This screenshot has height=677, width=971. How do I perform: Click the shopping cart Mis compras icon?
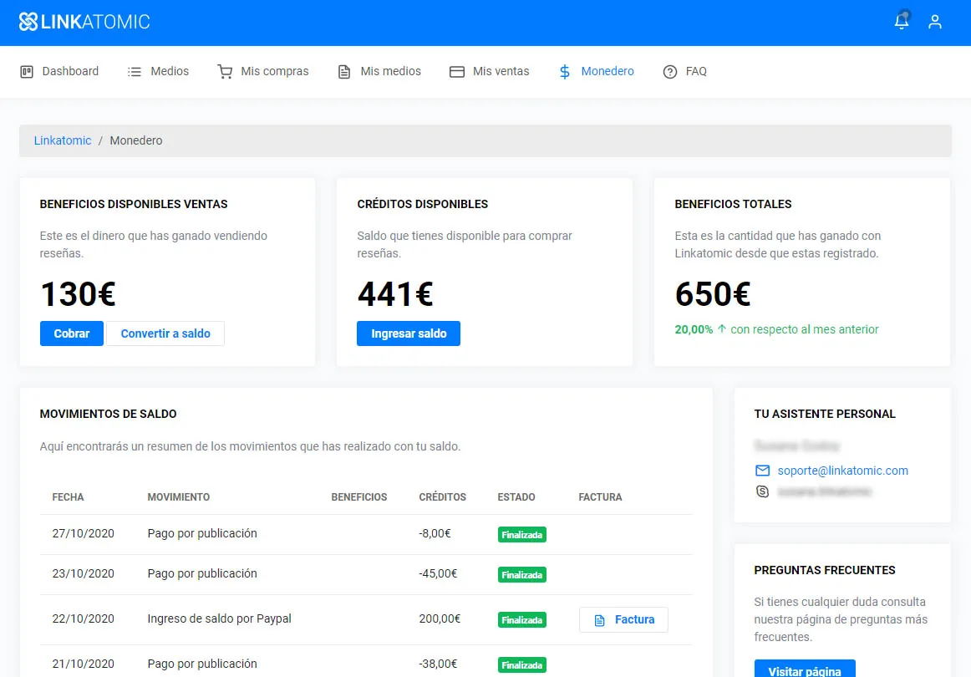point(225,72)
